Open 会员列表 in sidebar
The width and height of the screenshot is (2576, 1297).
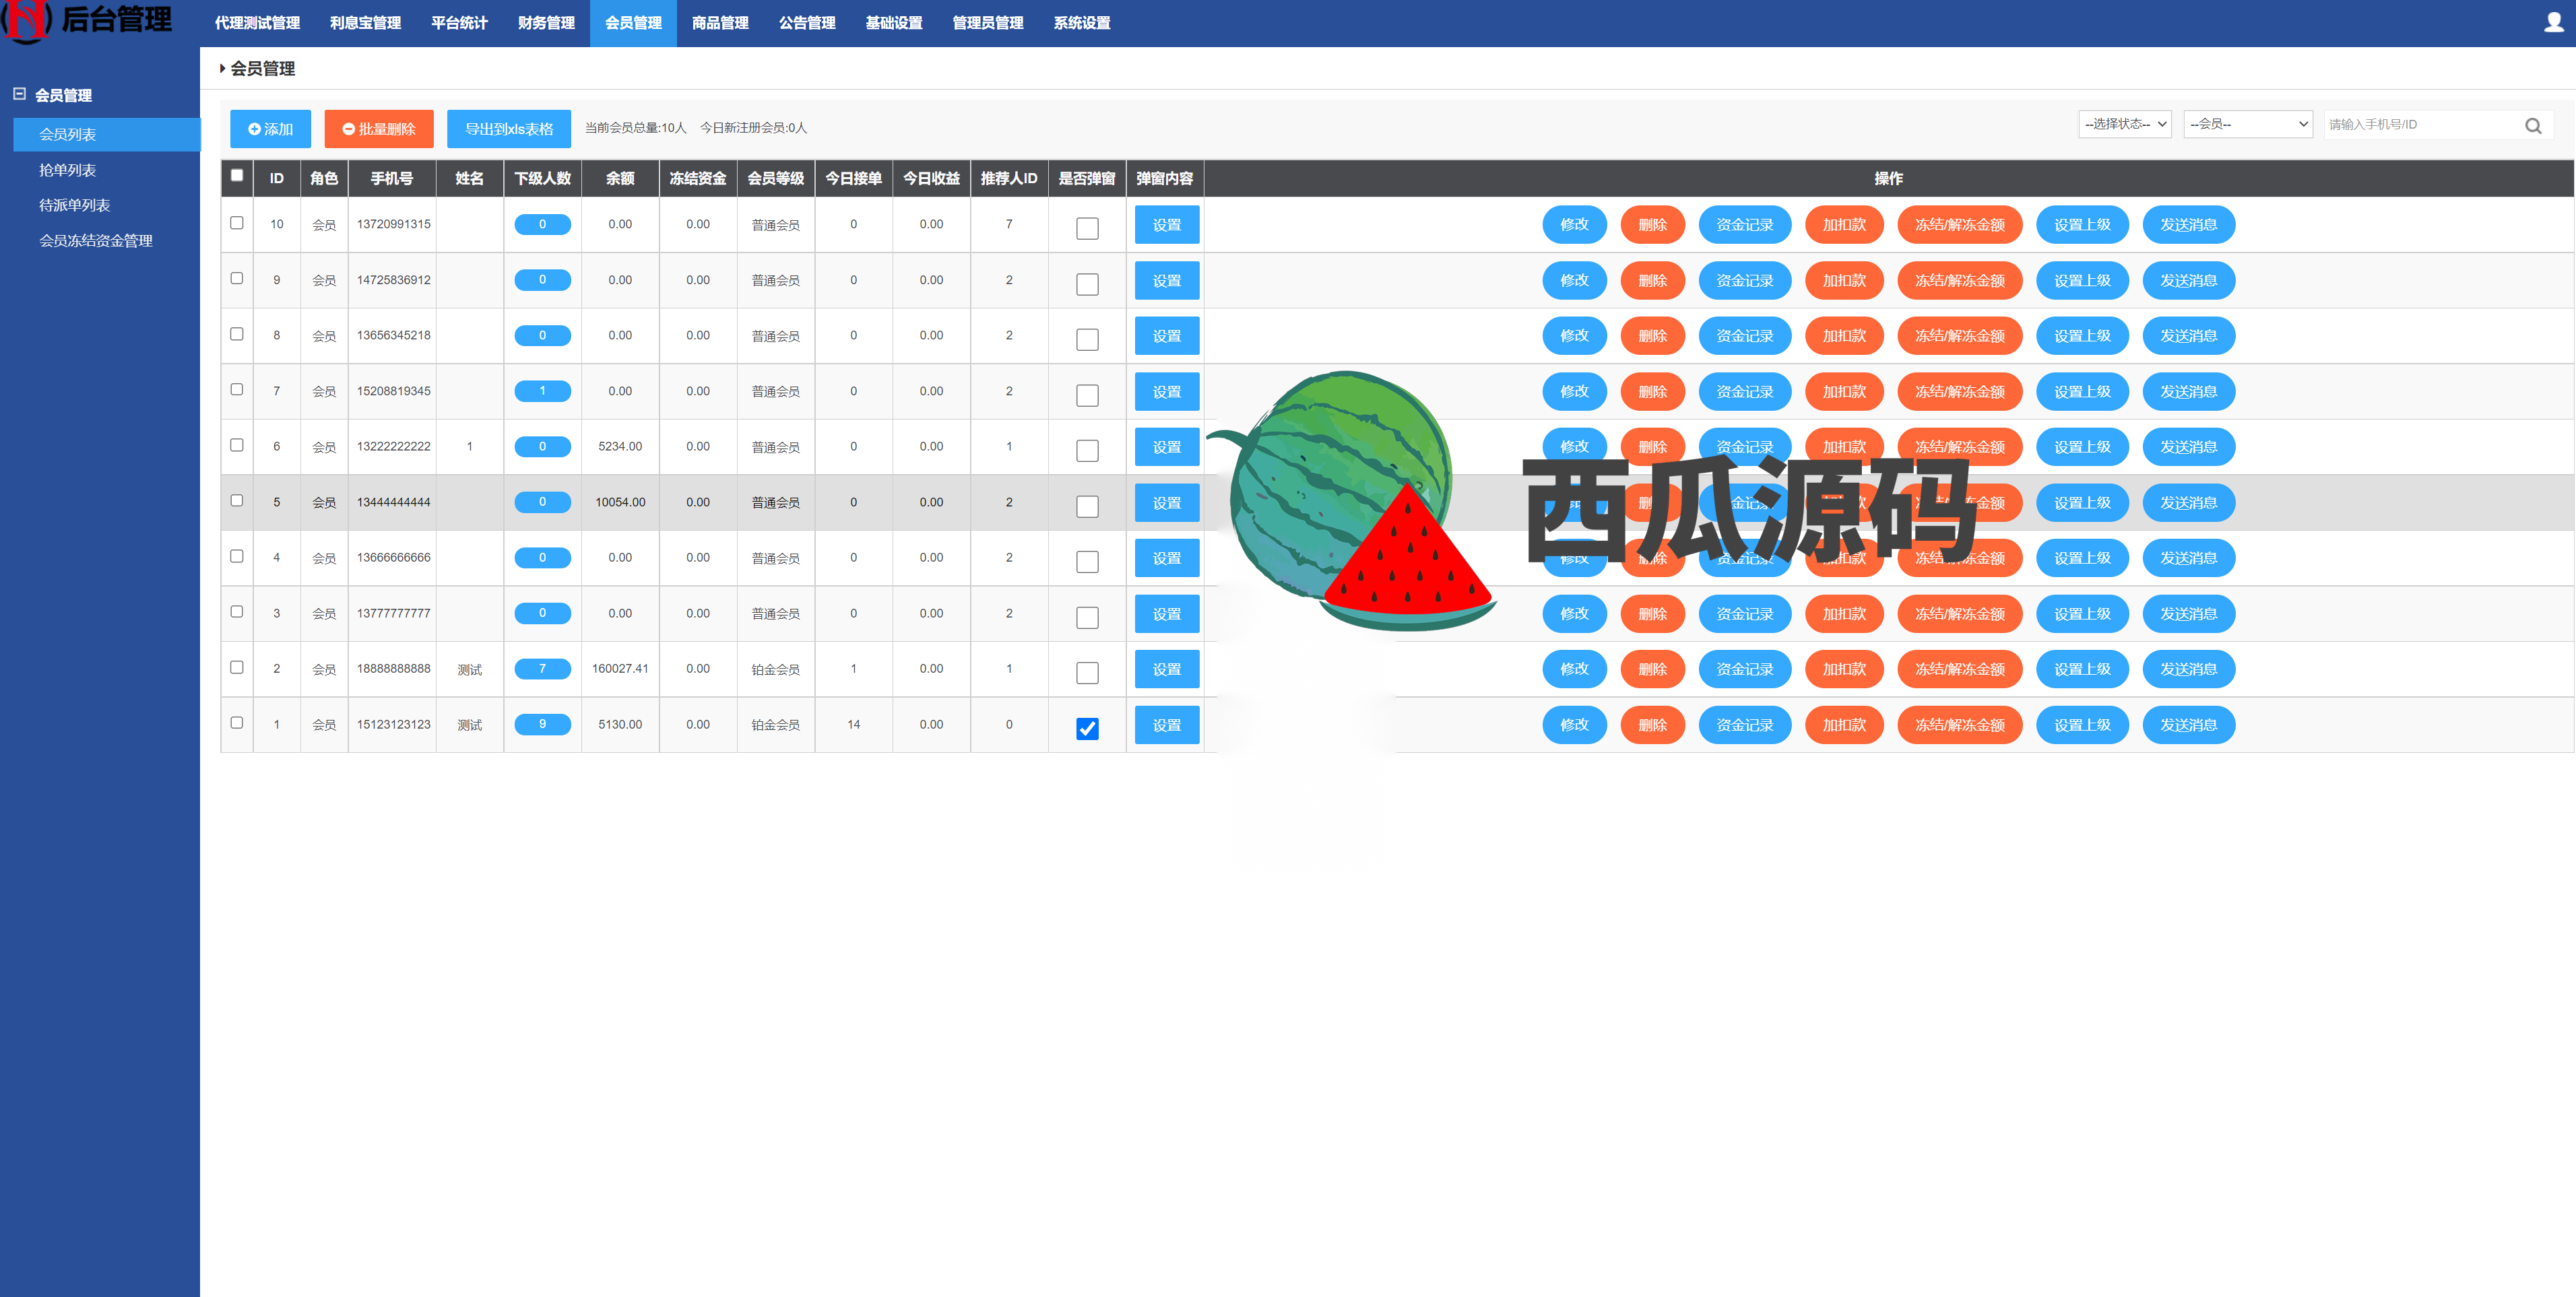click(107, 134)
